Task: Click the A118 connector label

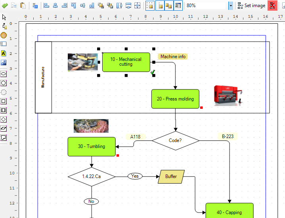Action: click(136, 137)
